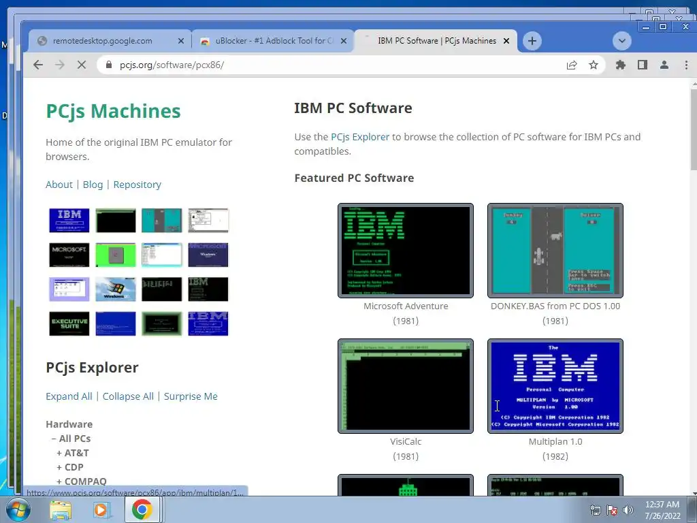This screenshot has width=697, height=523.
Task: View site security lock icon
Action: point(108,65)
